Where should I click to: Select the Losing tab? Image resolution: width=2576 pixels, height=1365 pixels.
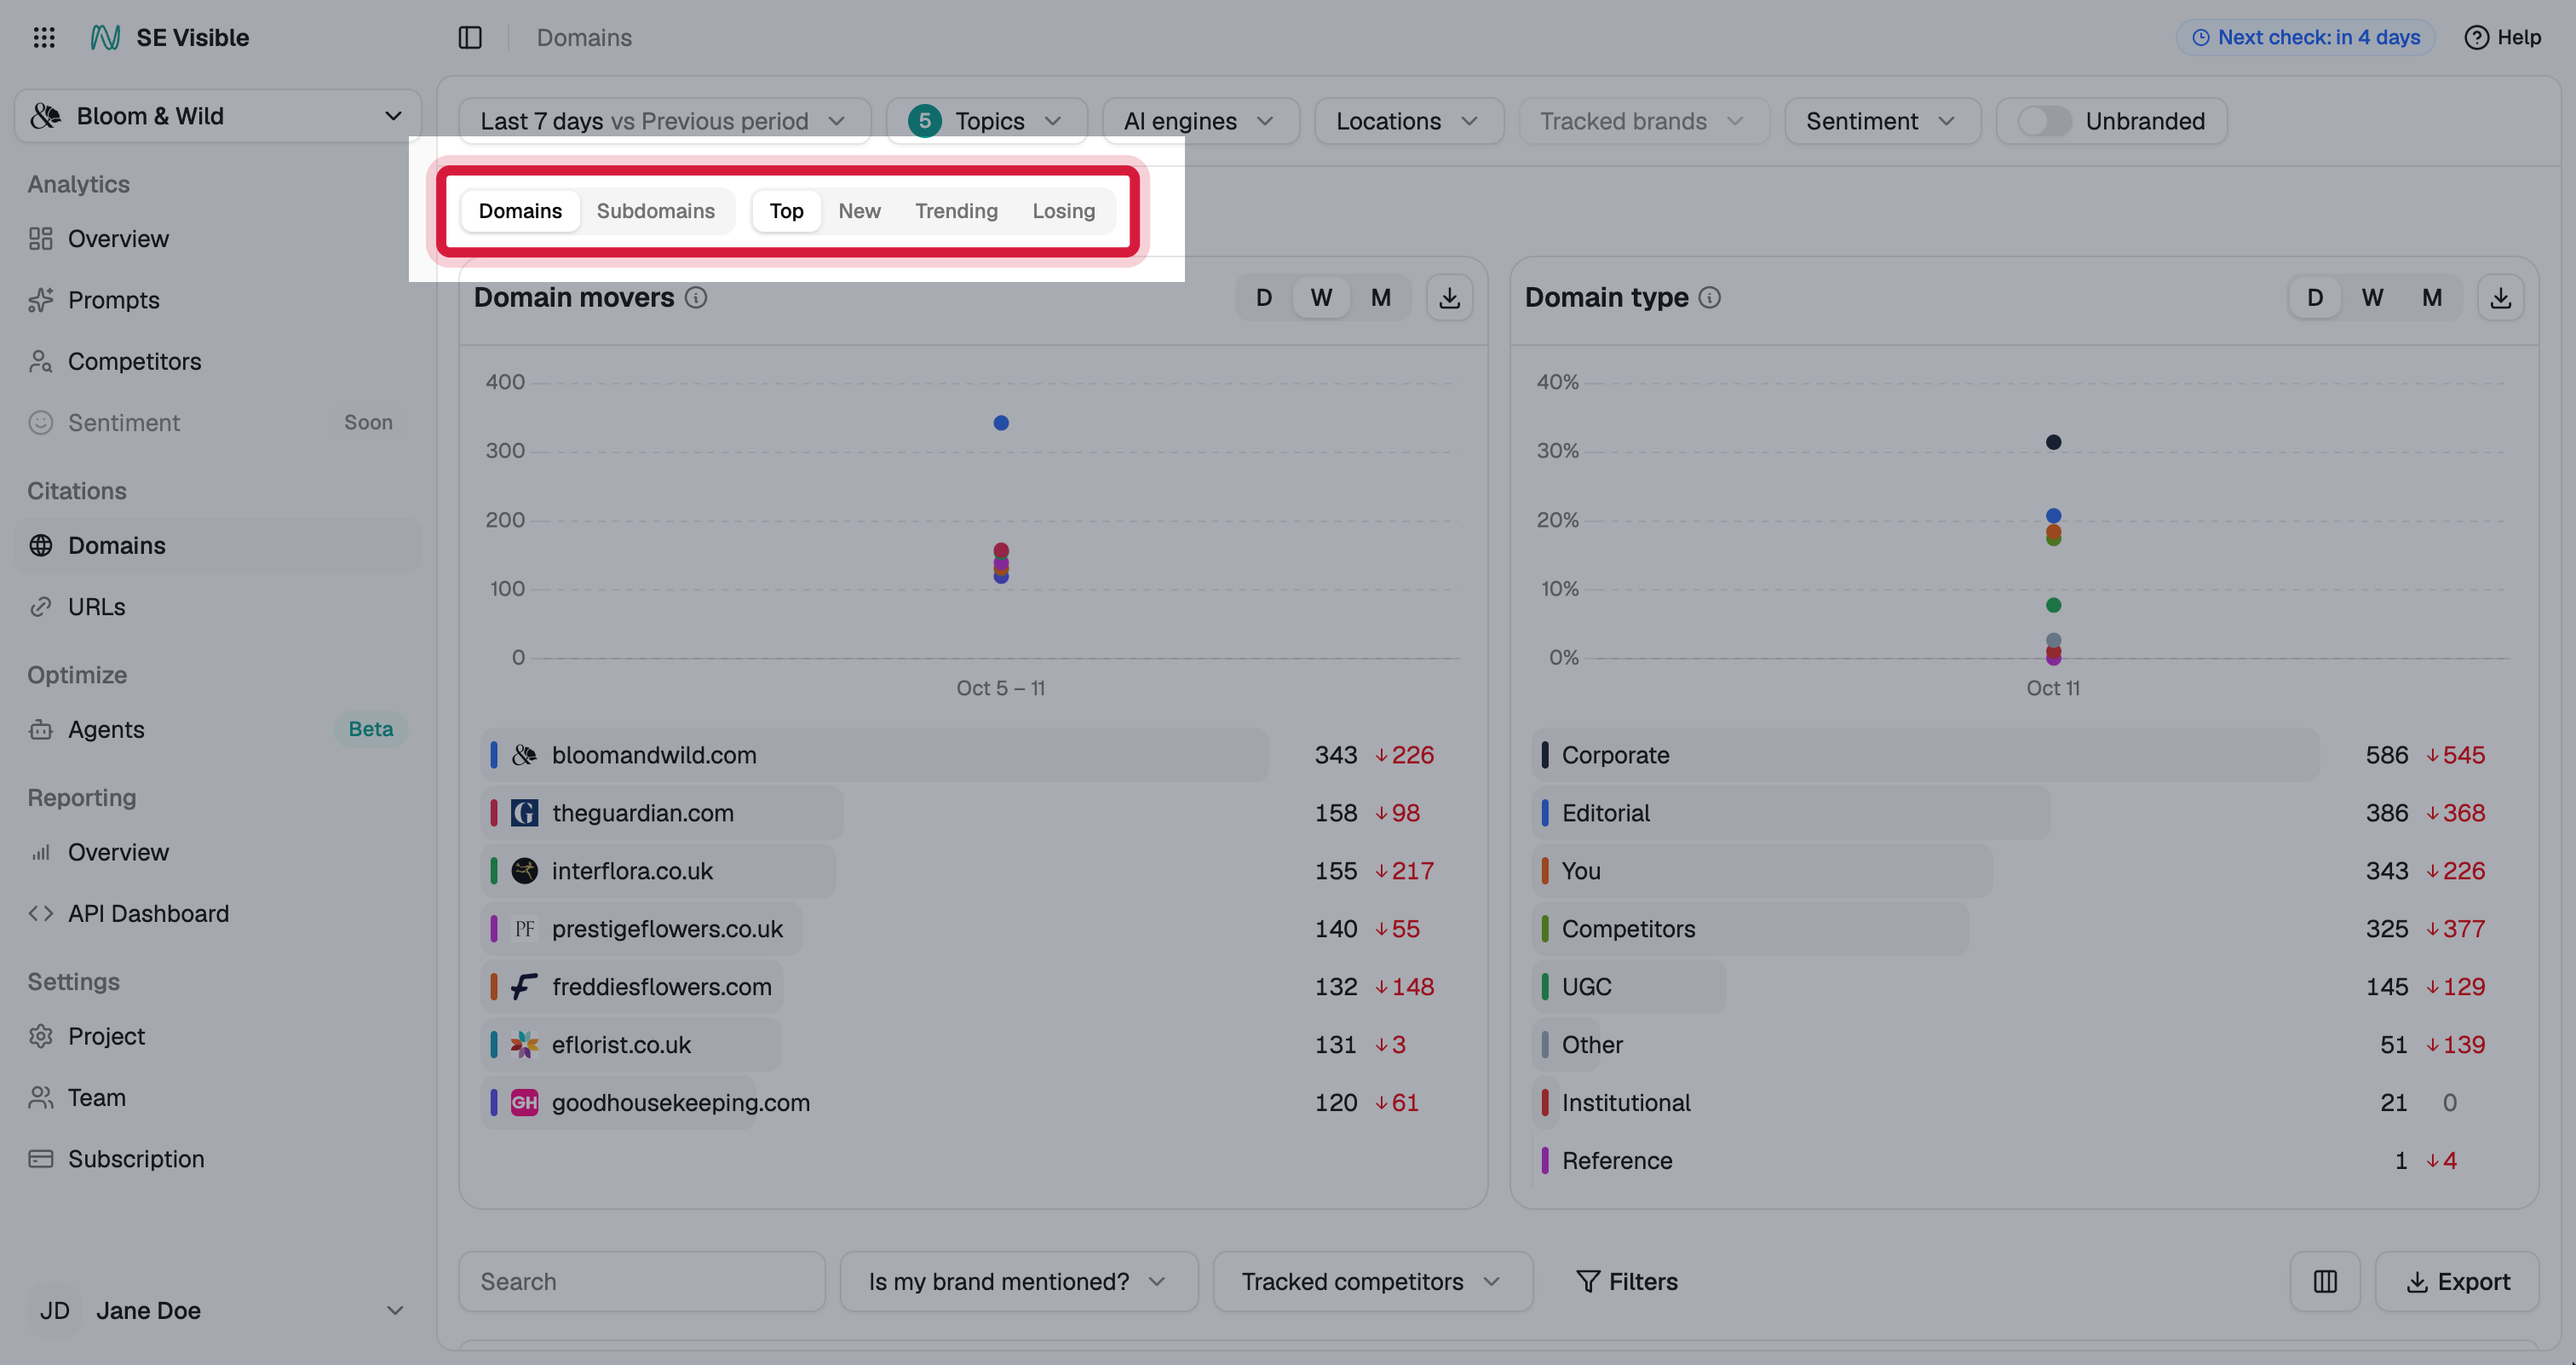click(1063, 211)
